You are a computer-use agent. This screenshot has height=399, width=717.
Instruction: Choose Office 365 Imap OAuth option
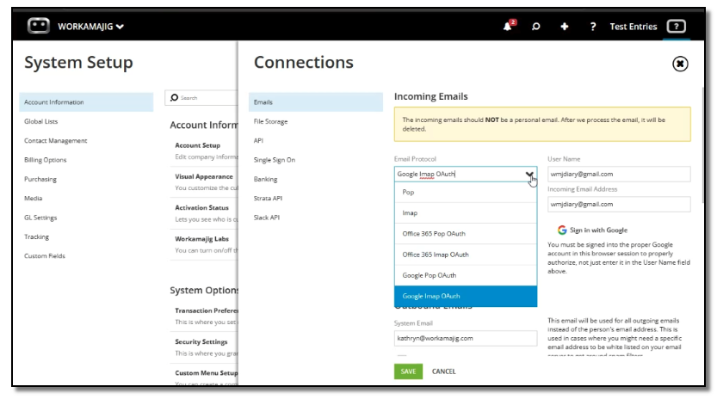tap(466, 255)
